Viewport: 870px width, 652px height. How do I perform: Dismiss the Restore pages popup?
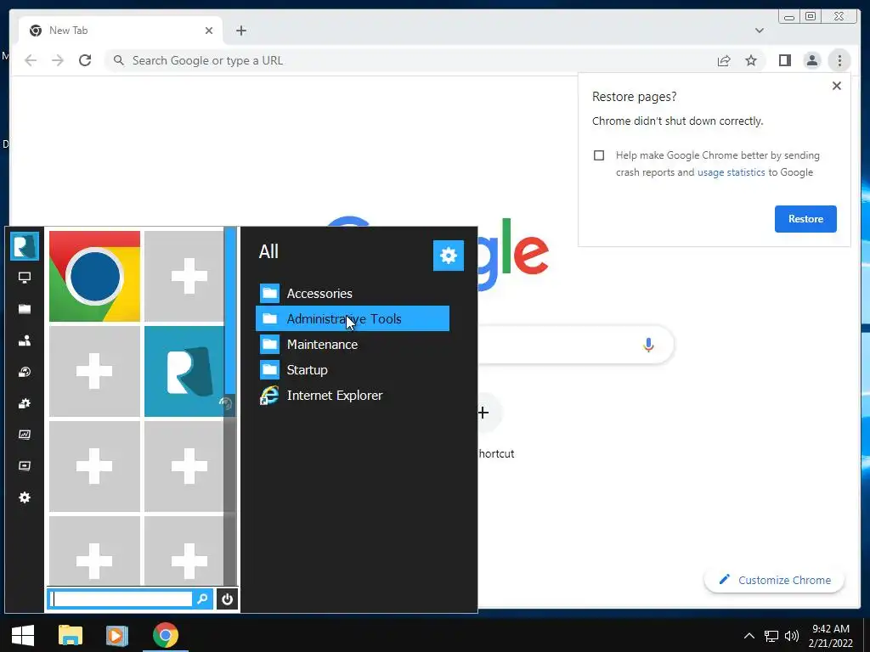[x=837, y=86]
